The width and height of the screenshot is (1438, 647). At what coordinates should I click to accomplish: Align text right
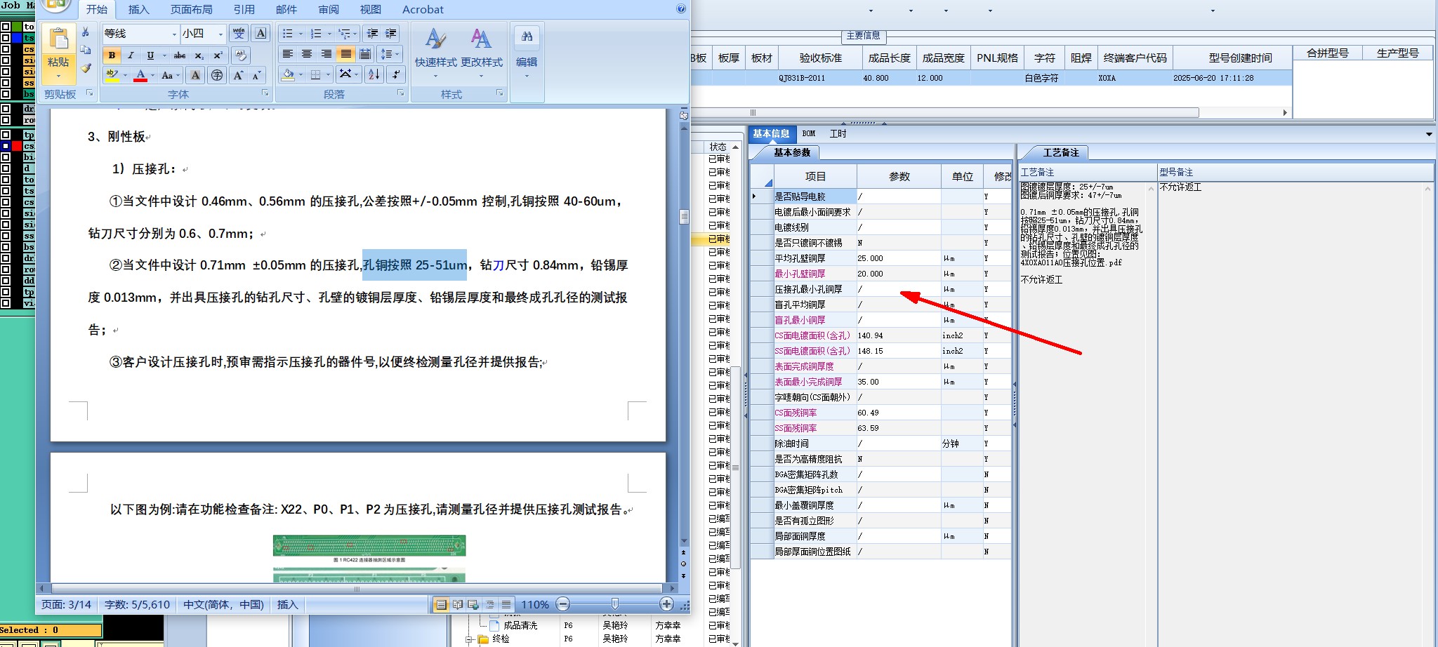coord(326,54)
